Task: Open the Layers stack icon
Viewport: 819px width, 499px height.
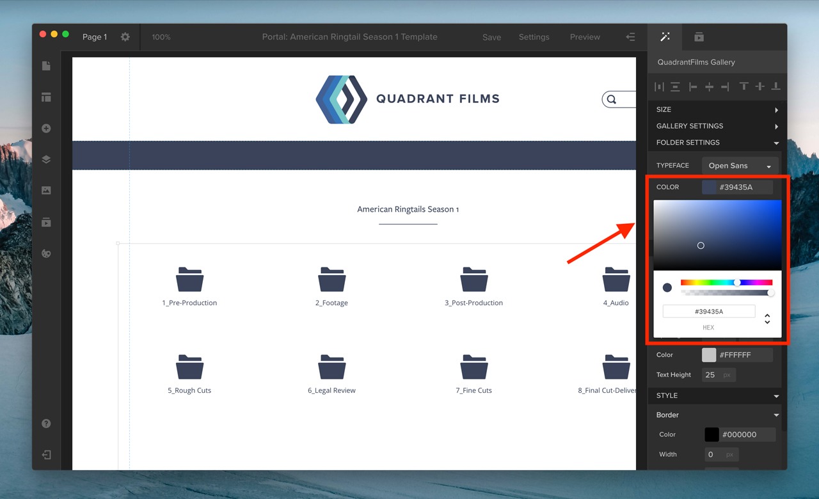Action: (46, 160)
